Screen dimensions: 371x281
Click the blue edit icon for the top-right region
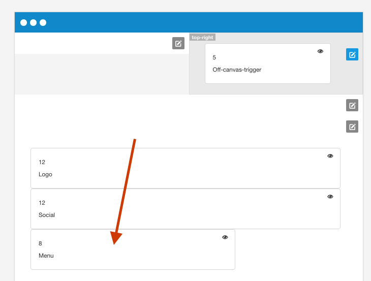tap(352, 54)
